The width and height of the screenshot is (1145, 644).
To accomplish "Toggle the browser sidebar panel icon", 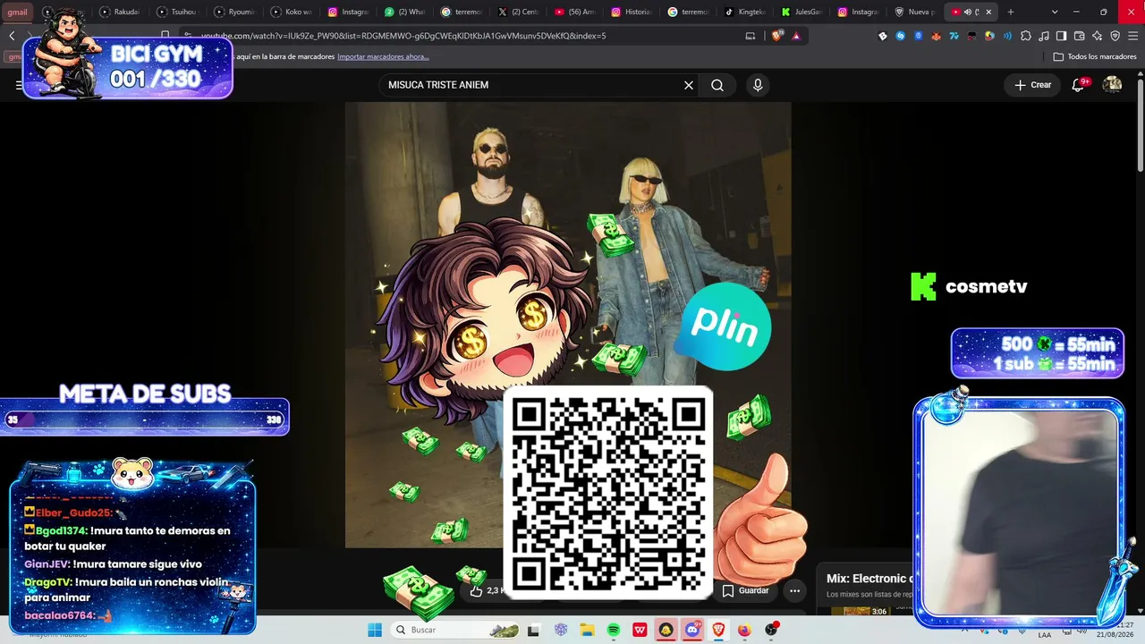I will pyautogui.click(x=1061, y=36).
